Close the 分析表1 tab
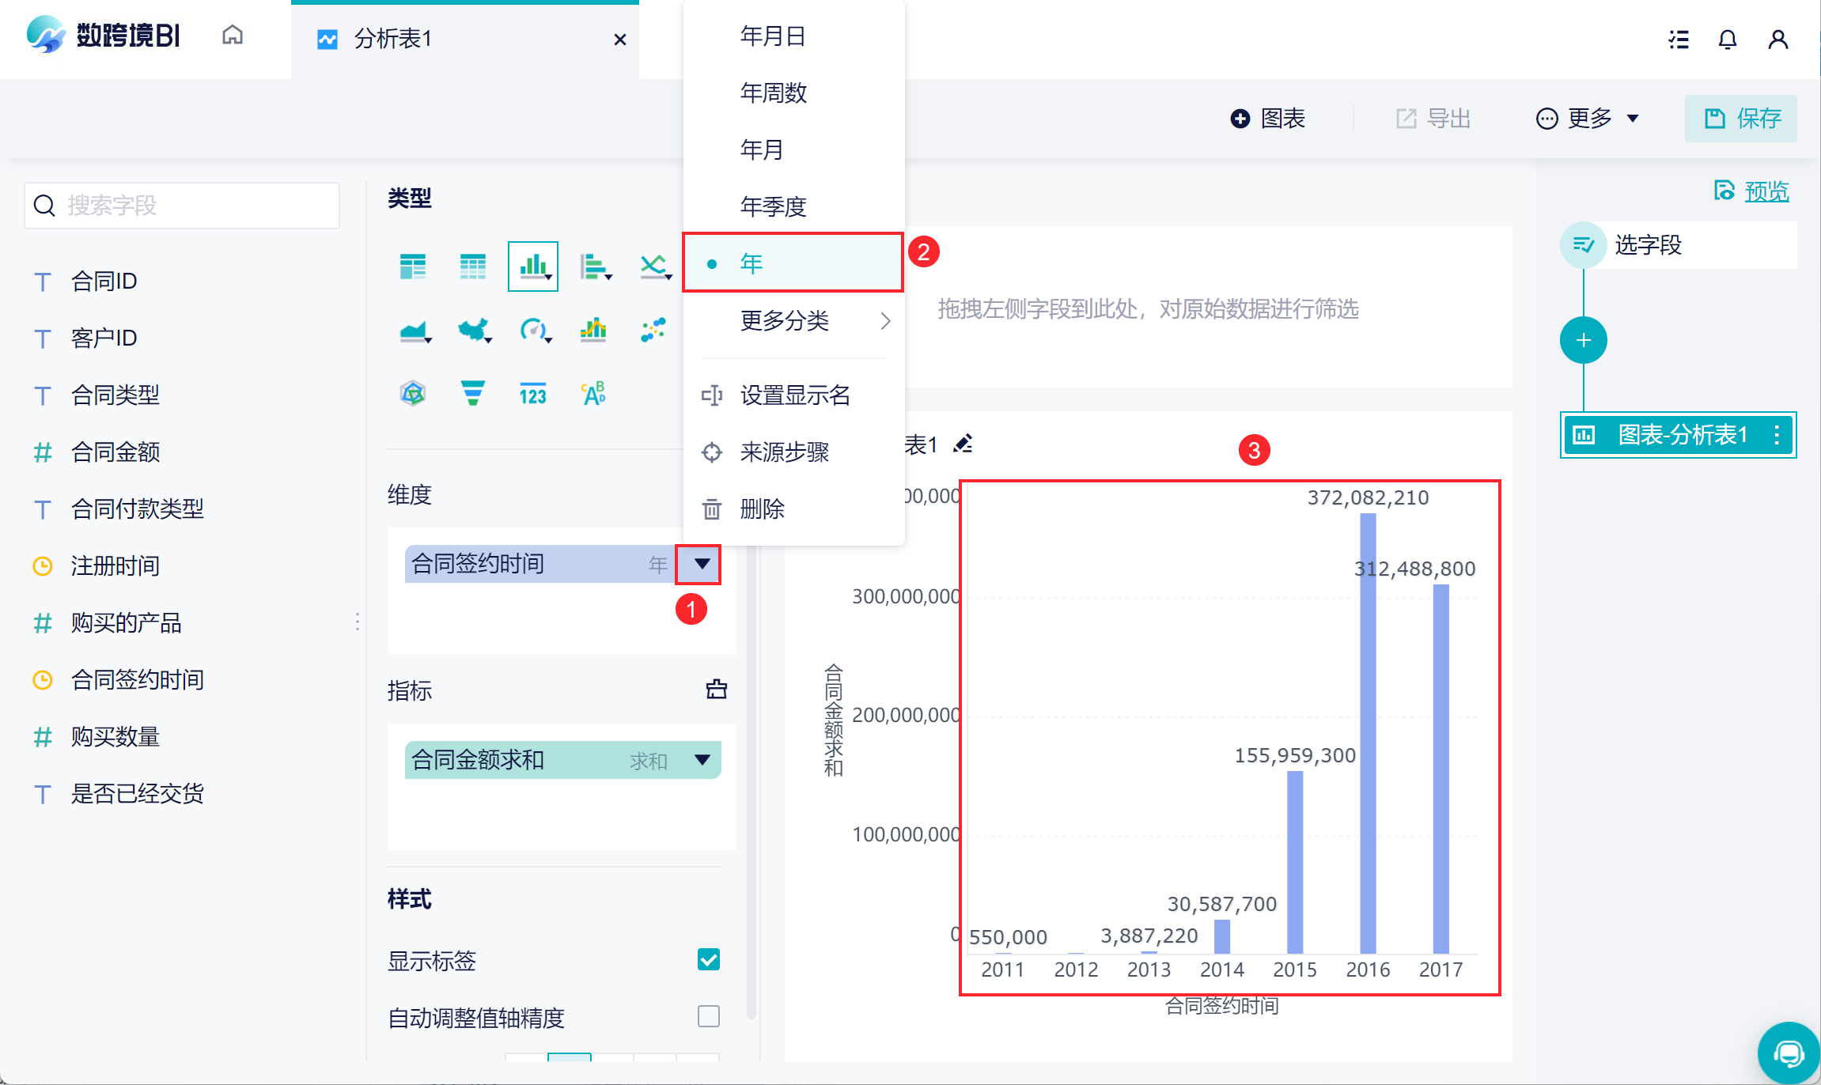This screenshot has width=1821, height=1085. (x=620, y=40)
